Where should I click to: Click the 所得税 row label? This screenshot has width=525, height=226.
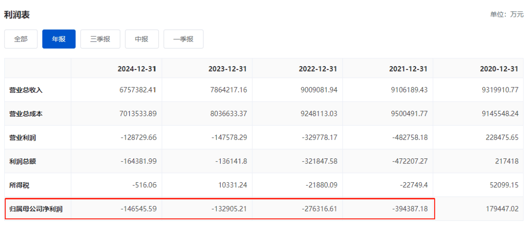19,185
